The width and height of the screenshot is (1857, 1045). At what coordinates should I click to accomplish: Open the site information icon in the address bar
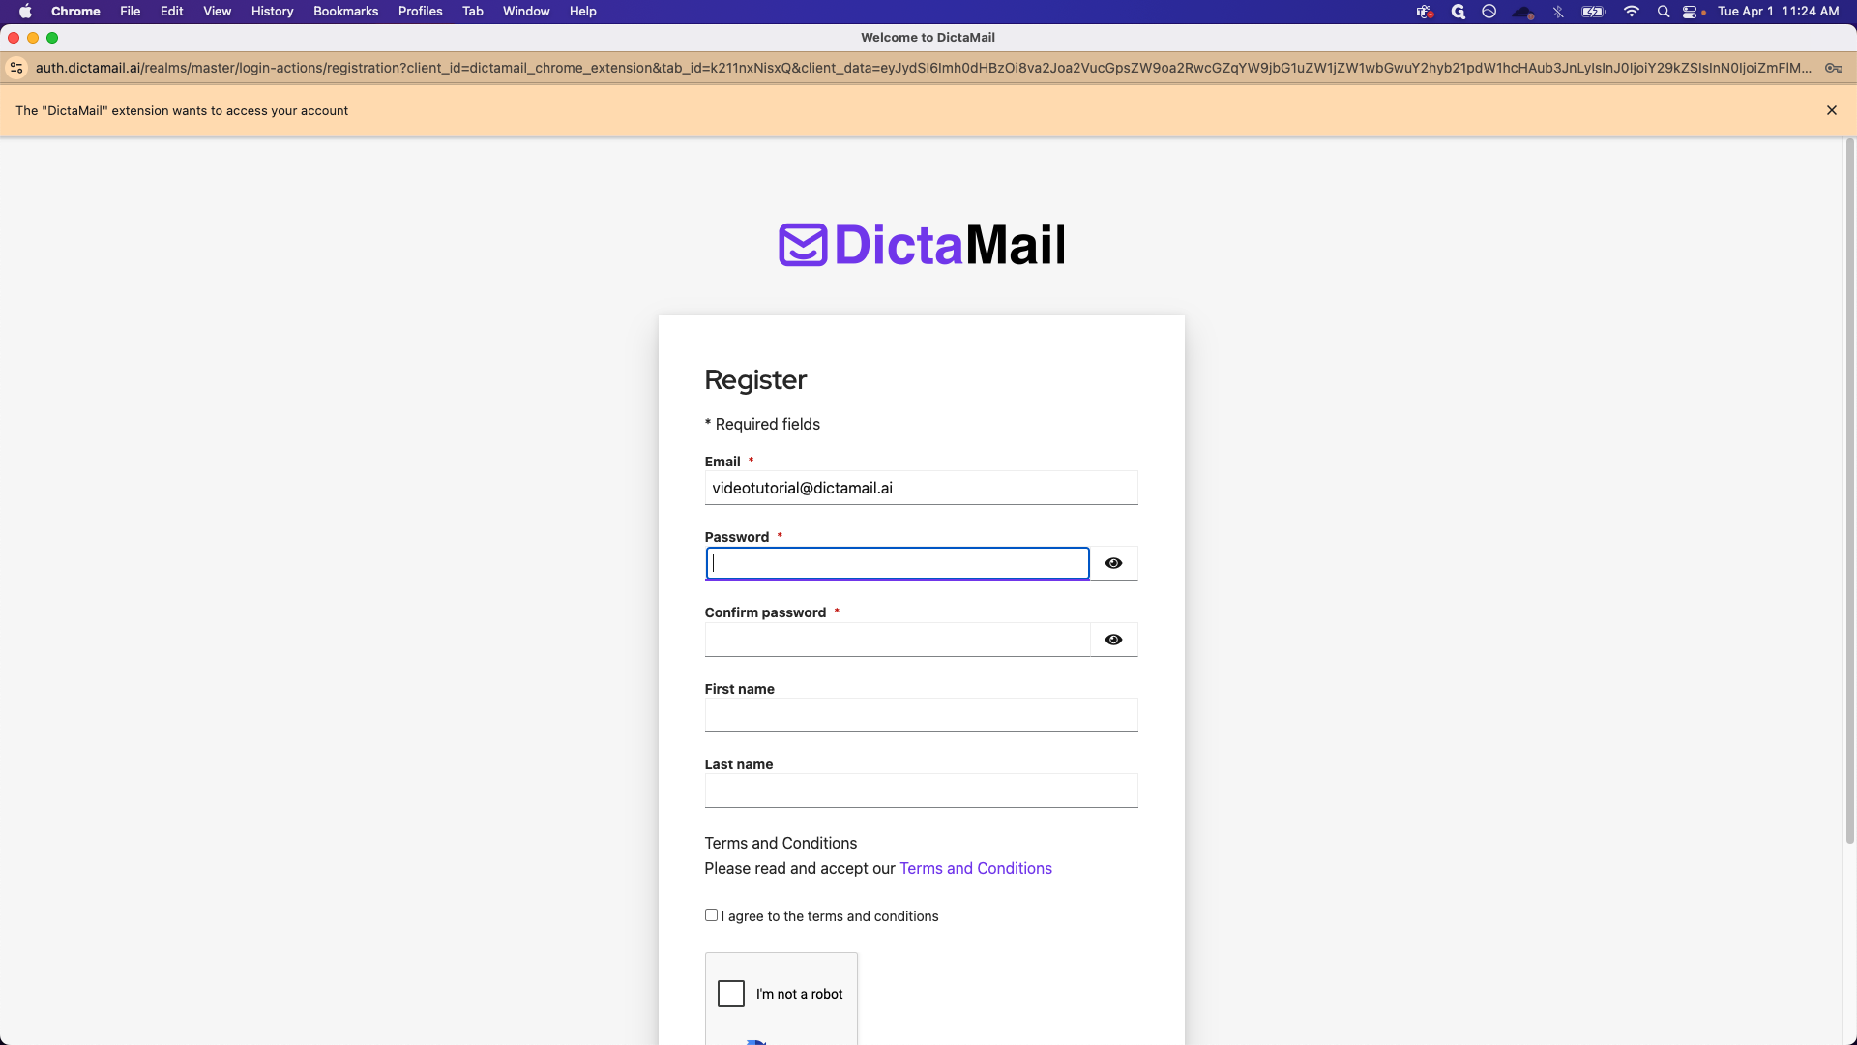point(16,68)
